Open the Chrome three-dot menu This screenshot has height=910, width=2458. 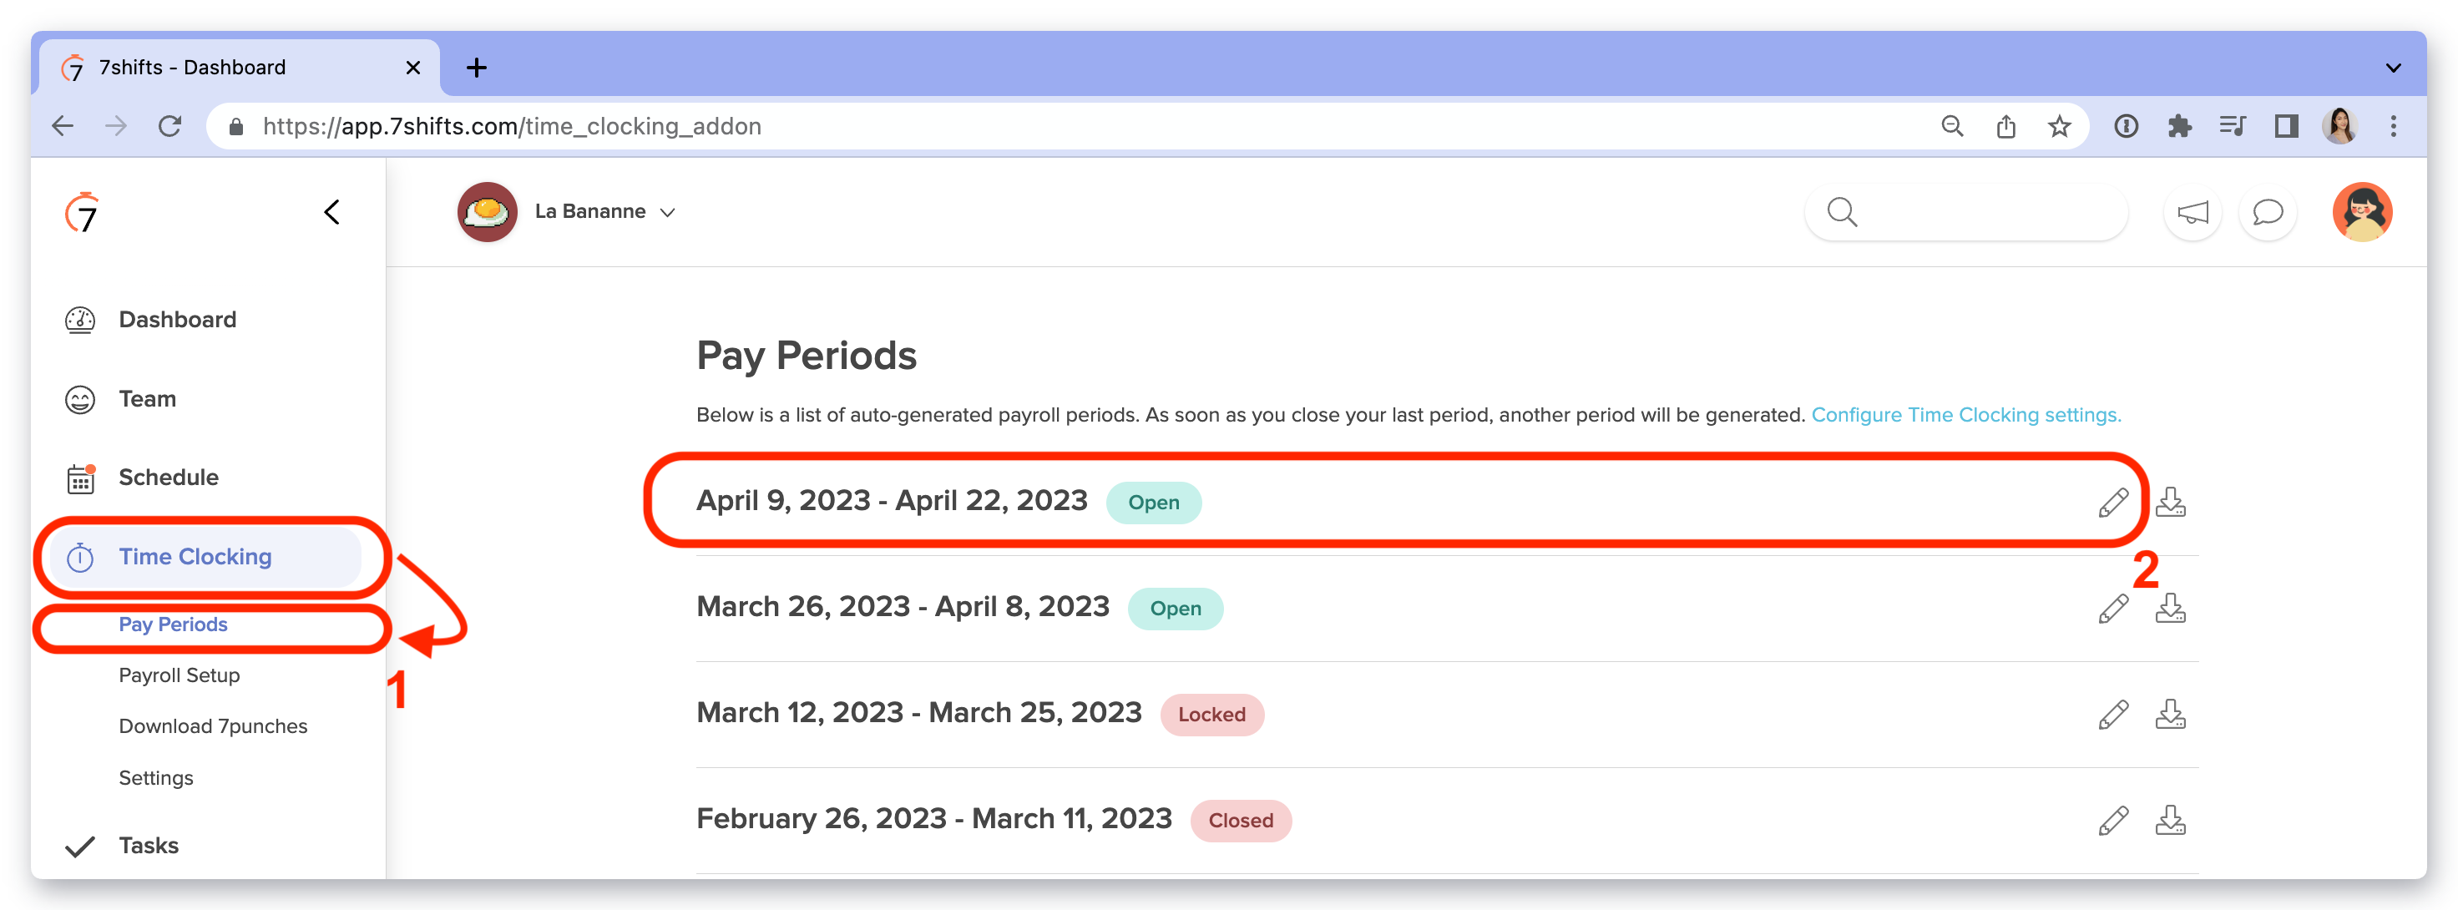(x=2392, y=126)
